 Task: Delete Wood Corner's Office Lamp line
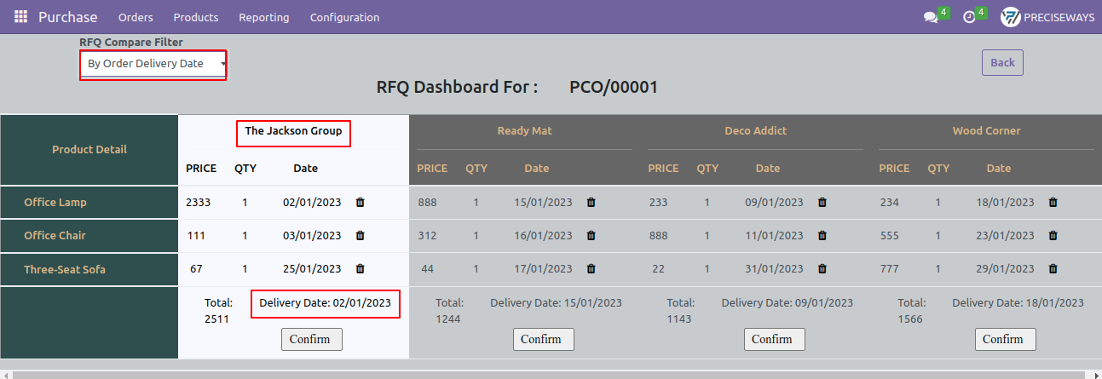pyautogui.click(x=1053, y=203)
